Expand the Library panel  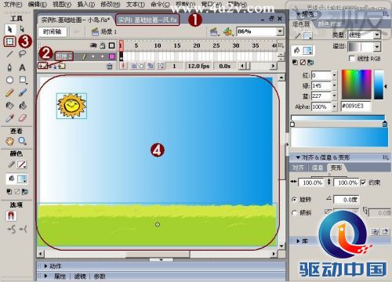coord(298,241)
